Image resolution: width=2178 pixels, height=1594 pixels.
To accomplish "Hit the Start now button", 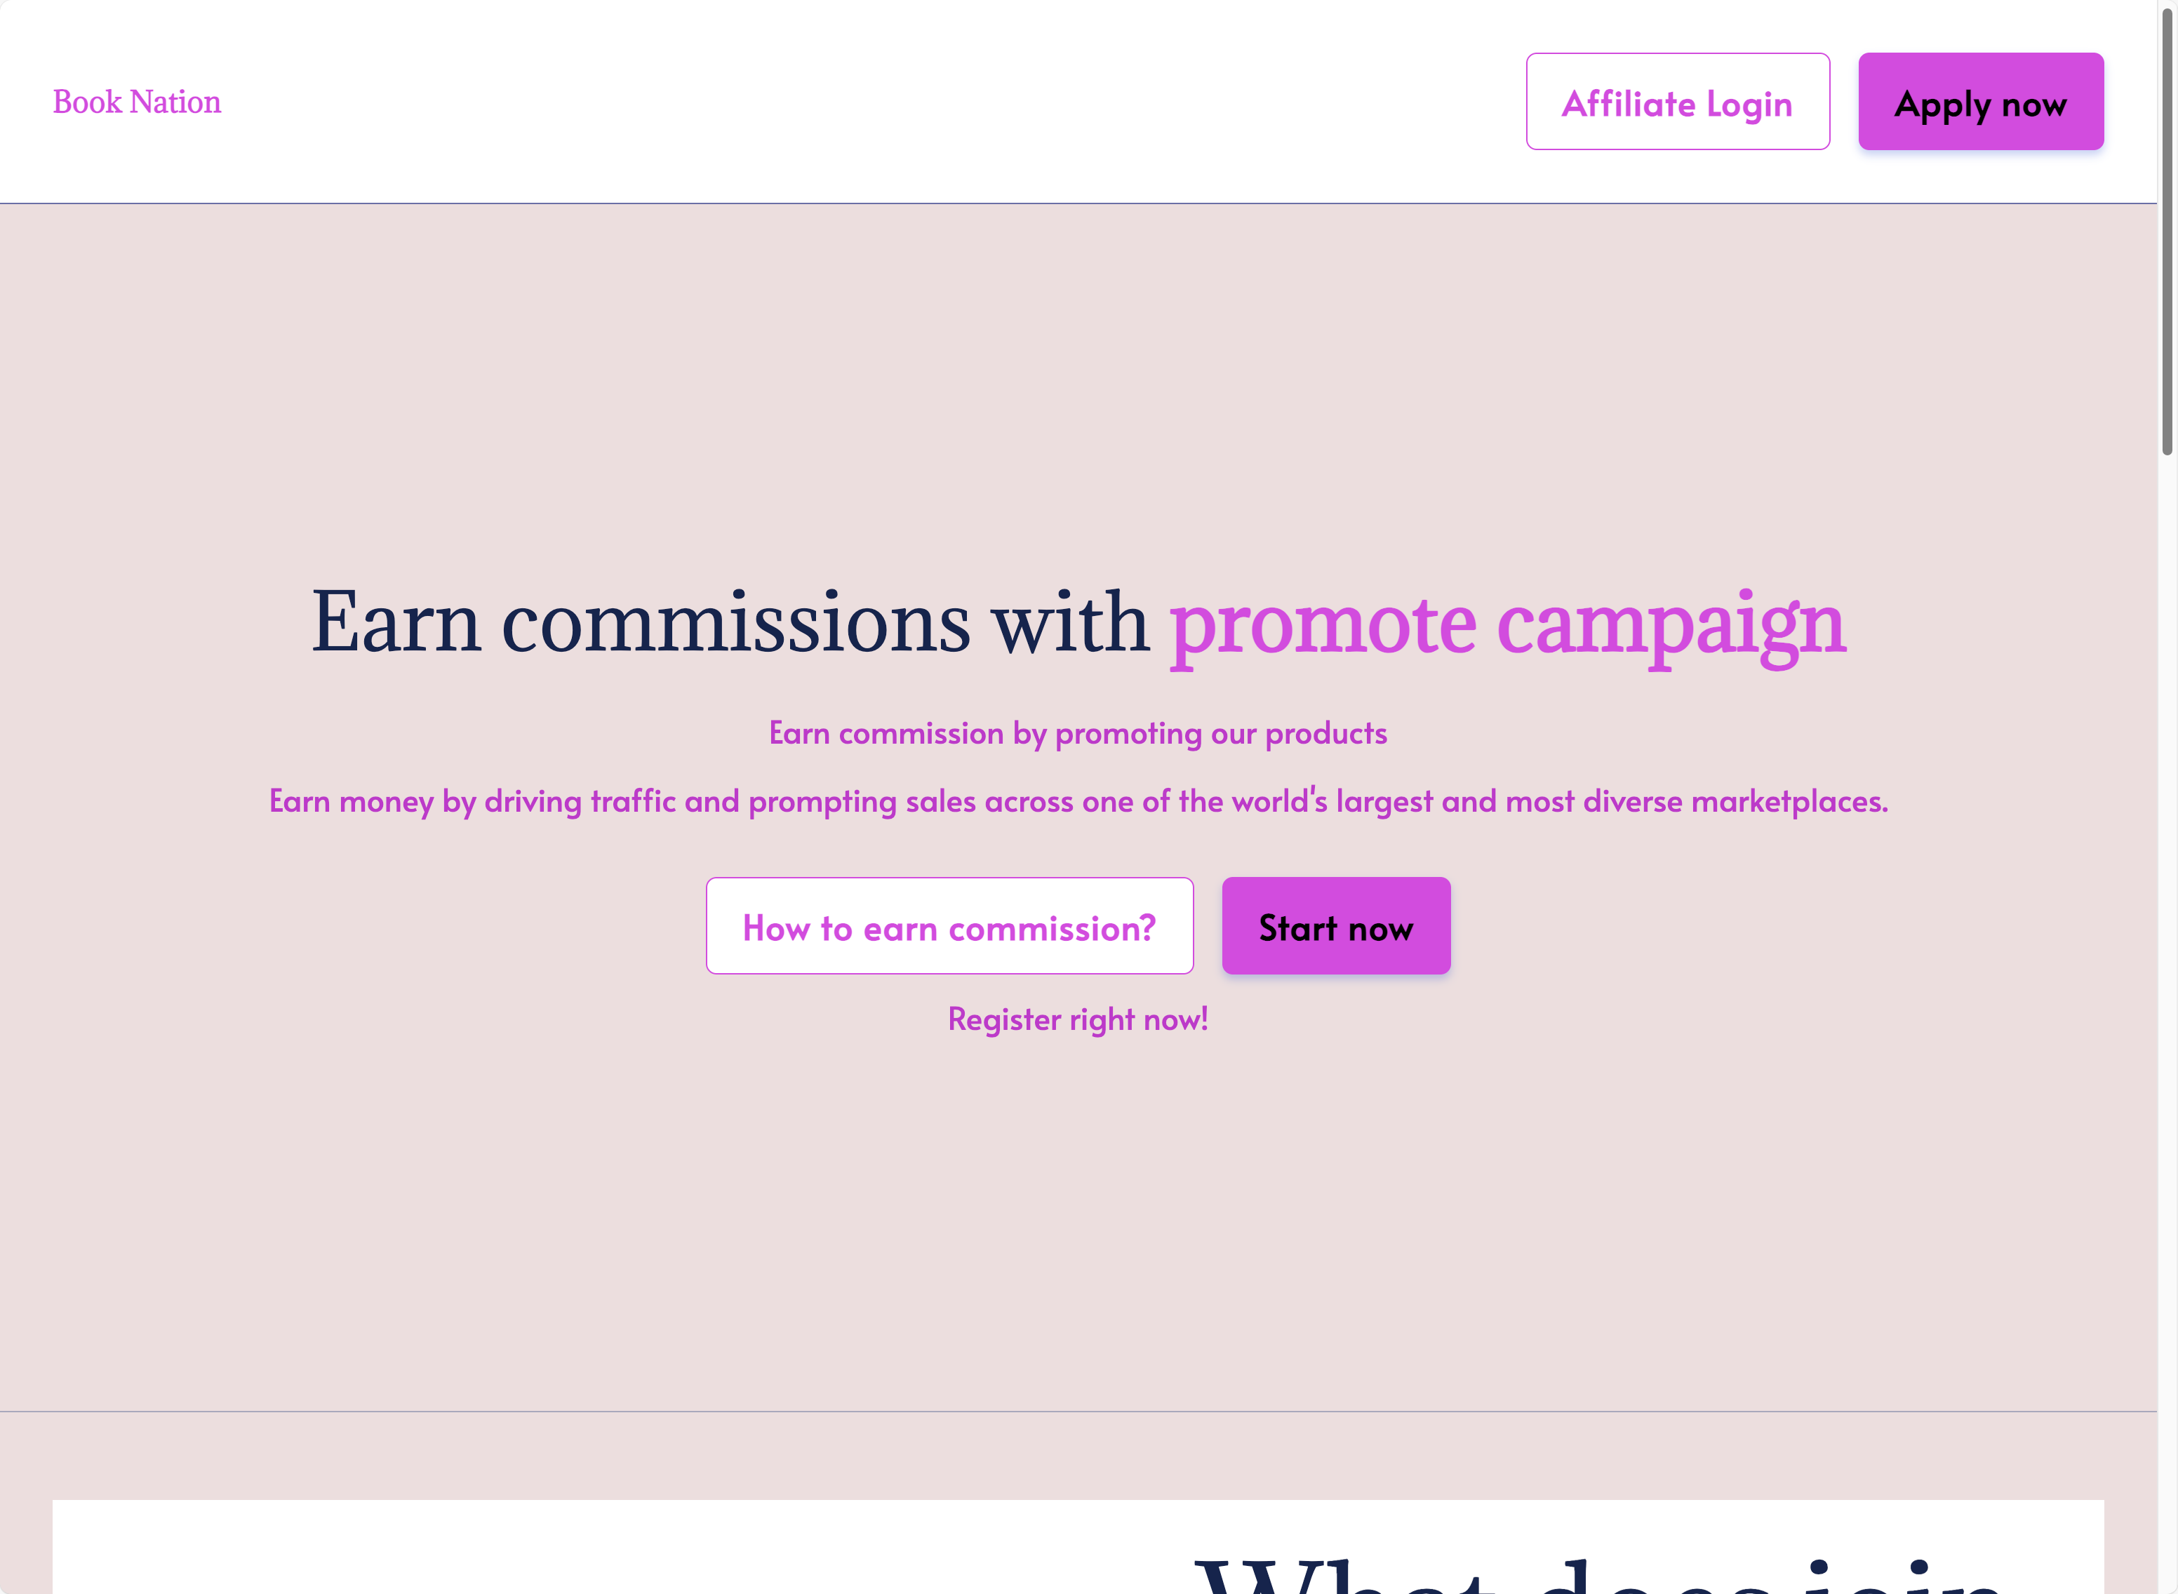I will coord(1335,926).
